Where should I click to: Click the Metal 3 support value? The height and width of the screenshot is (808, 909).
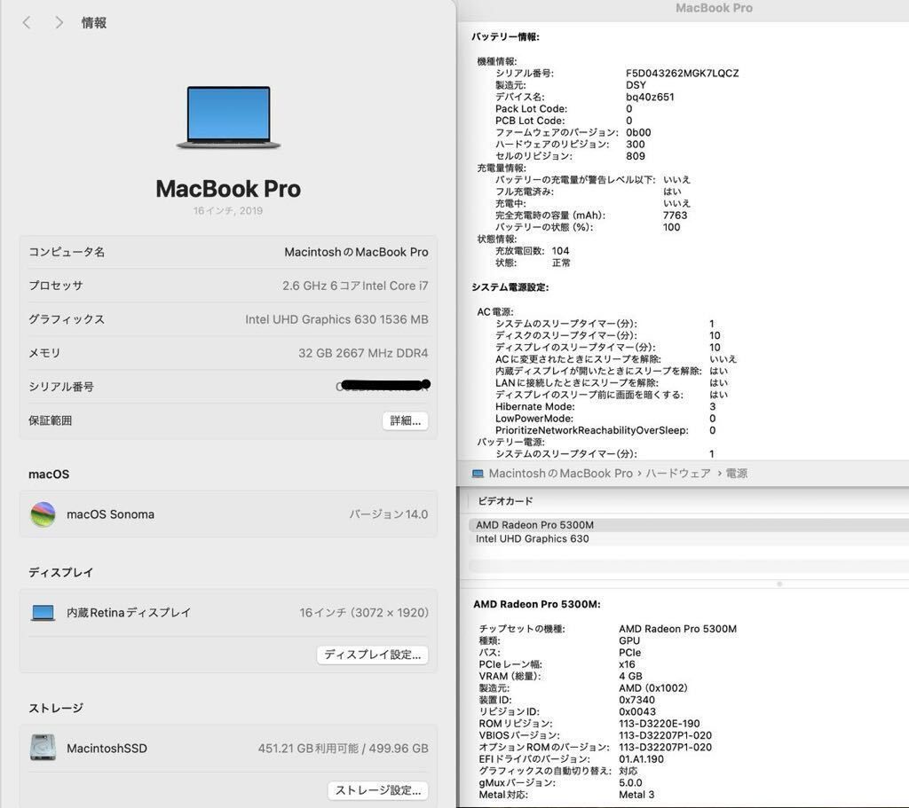tap(636, 795)
